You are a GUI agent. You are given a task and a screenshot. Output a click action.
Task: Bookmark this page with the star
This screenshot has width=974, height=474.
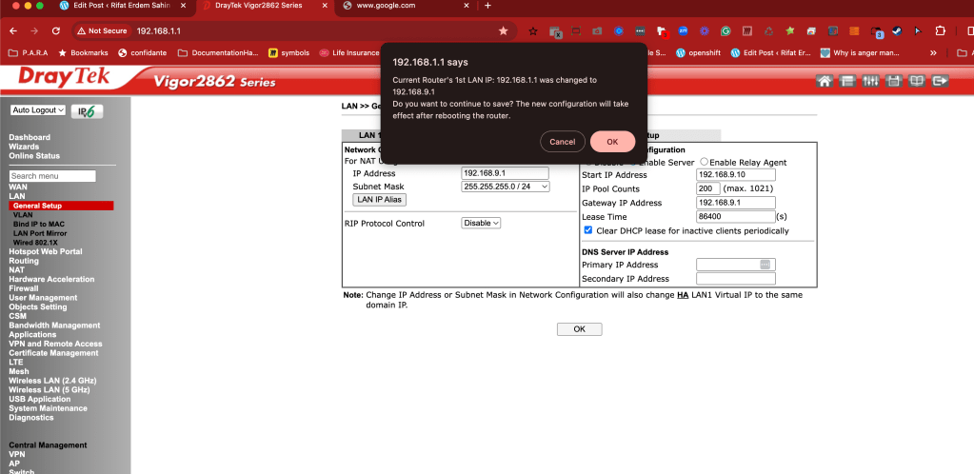click(x=503, y=31)
